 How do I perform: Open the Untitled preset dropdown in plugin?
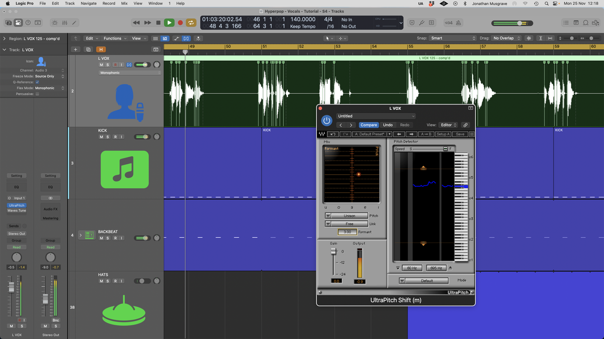[x=376, y=116]
